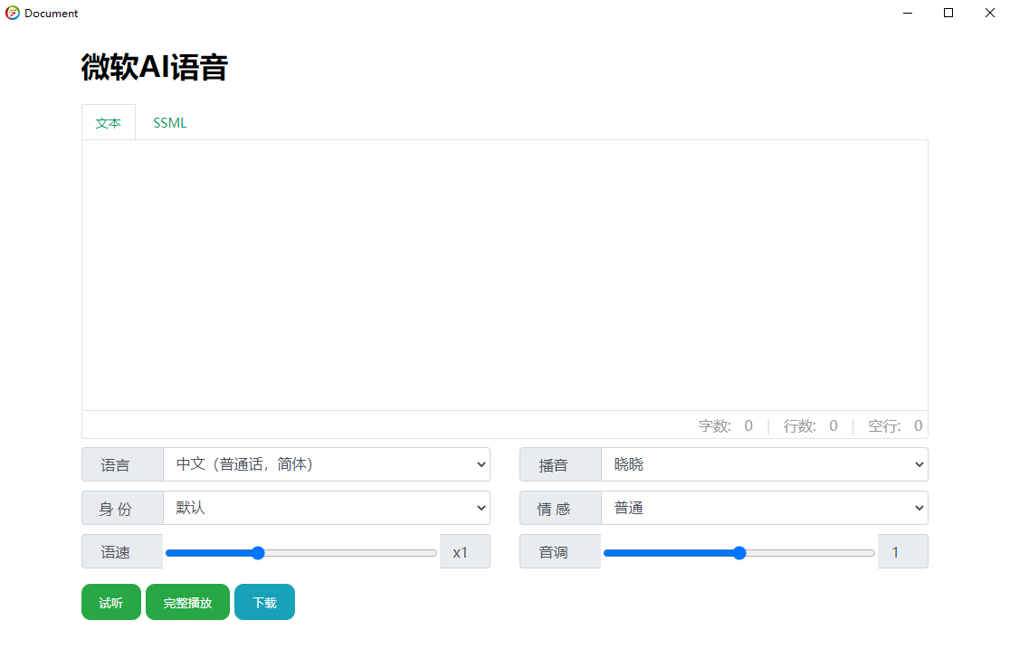Minimize the Document window
This screenshot has height=649, width=1010.
pyautogui.click(x=908, y=13)
